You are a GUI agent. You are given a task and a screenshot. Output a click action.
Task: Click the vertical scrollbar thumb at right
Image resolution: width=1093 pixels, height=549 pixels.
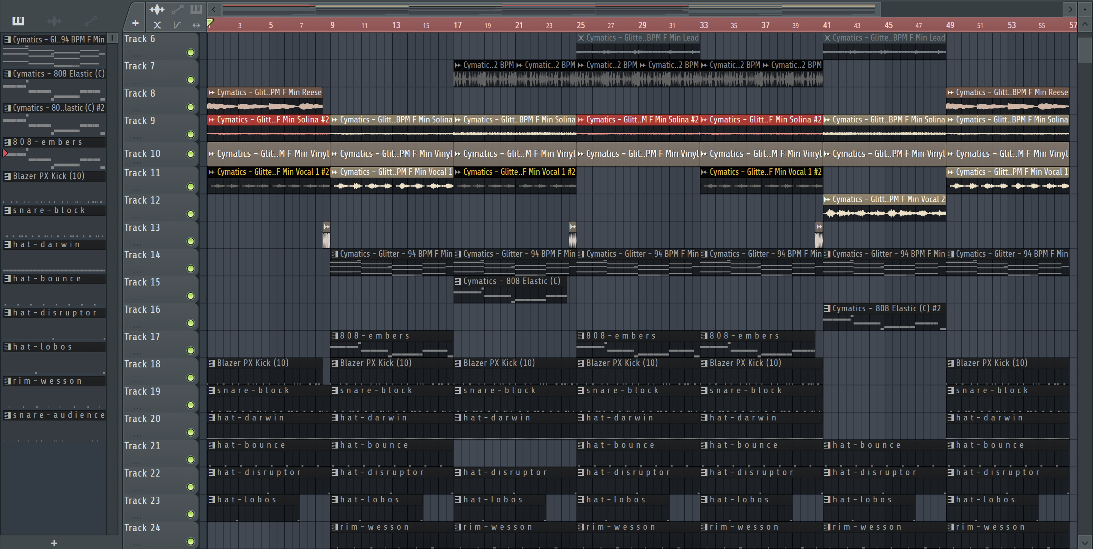1085,50
